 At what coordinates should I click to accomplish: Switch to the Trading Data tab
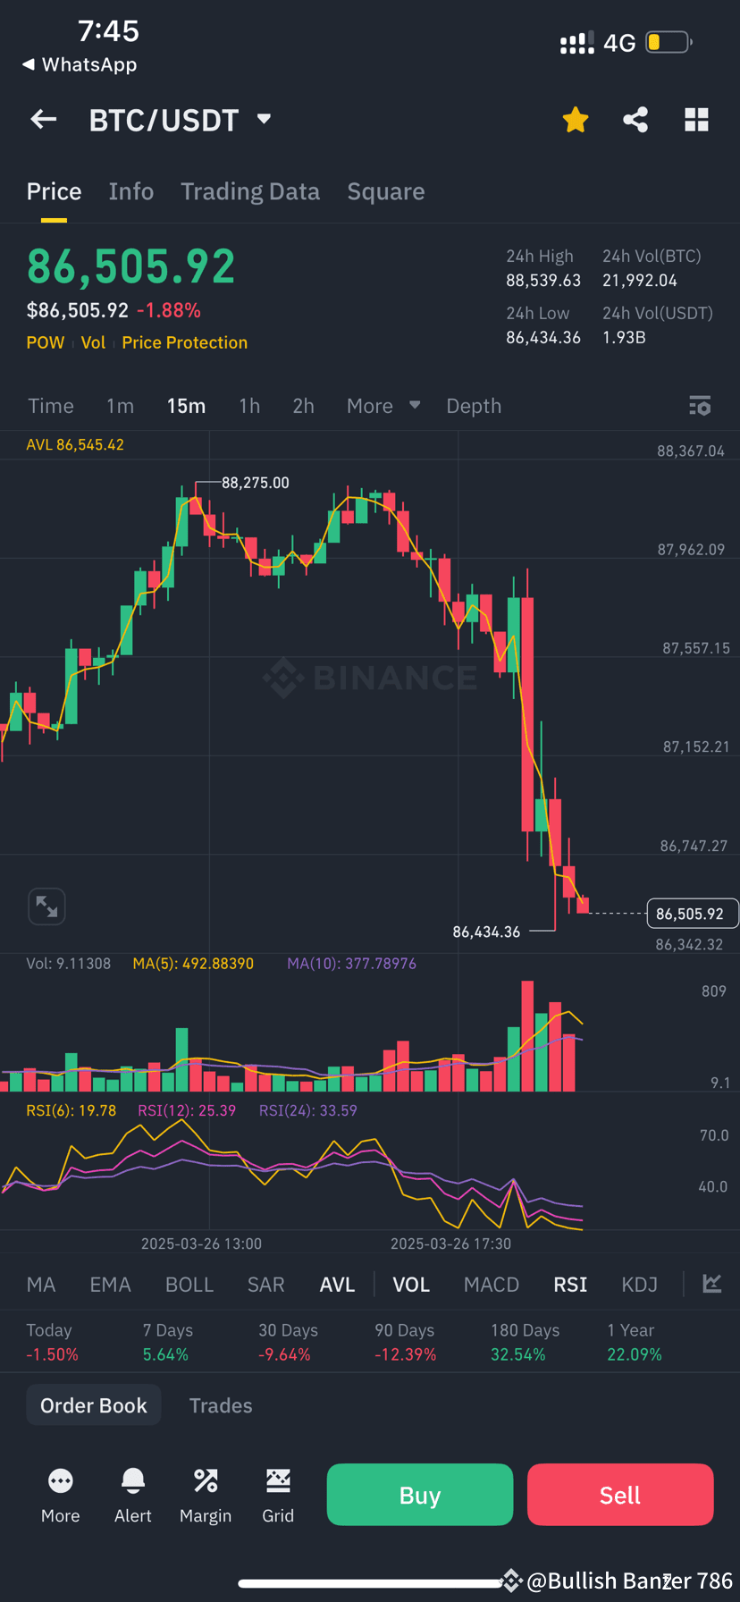click(250, 190)
